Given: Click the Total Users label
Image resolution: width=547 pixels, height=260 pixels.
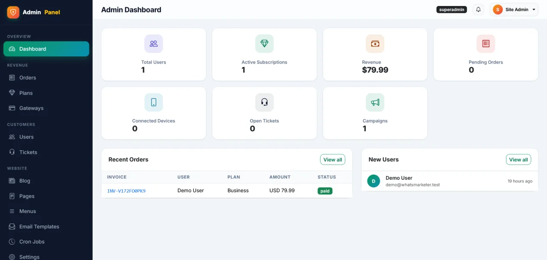Looking at the screenshot, I should tap(154, 62).
